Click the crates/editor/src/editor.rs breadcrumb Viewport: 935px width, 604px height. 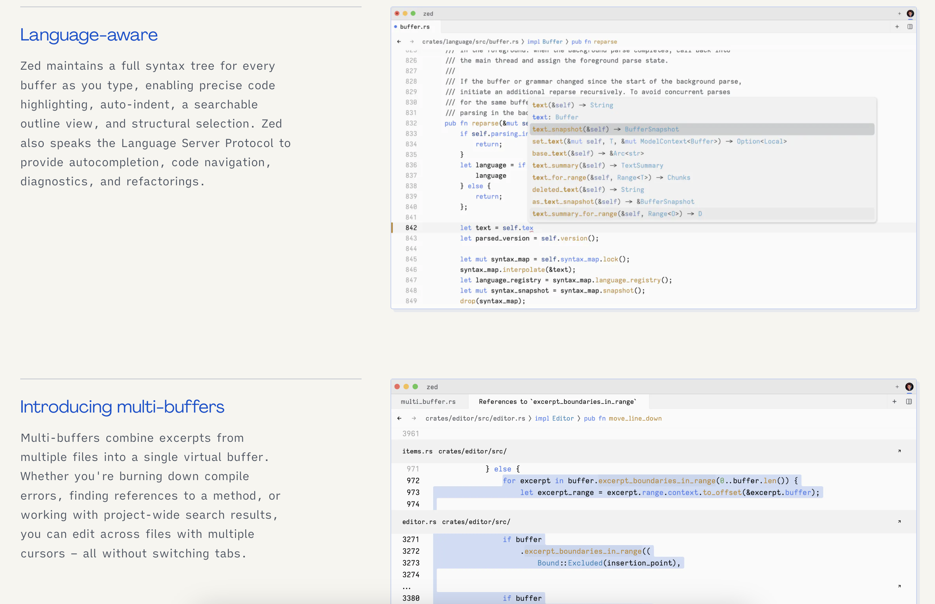point(475,418)
